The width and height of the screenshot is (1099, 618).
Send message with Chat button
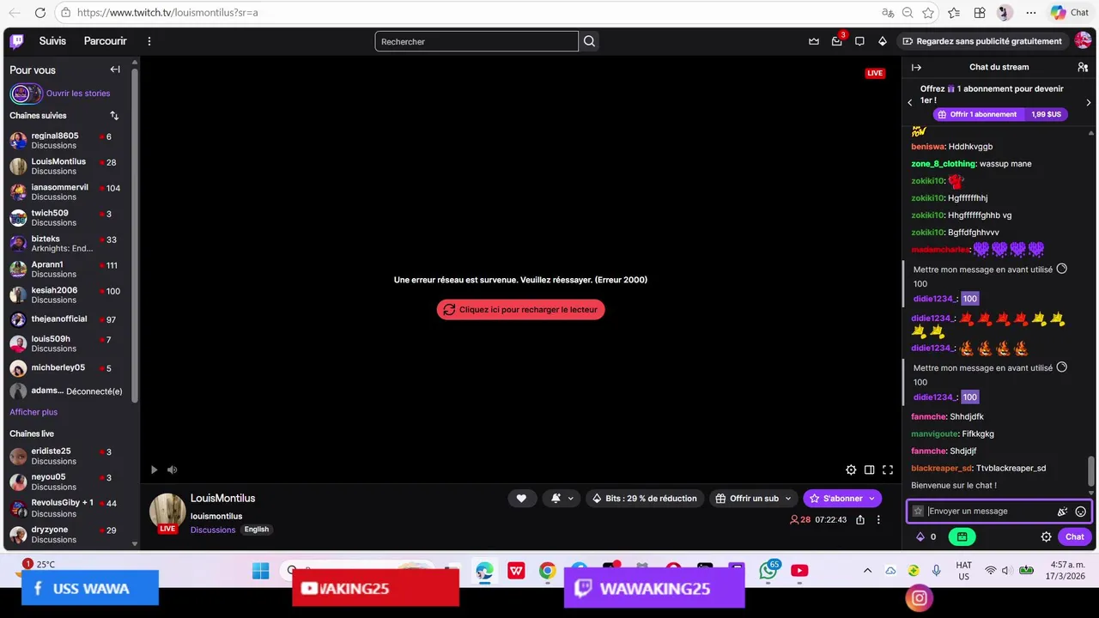[1075, 537]
